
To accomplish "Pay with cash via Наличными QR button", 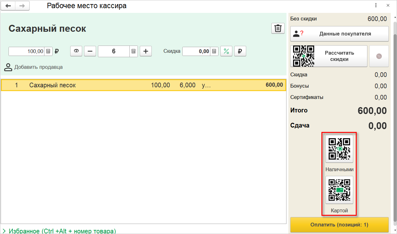I will point(339,149).
